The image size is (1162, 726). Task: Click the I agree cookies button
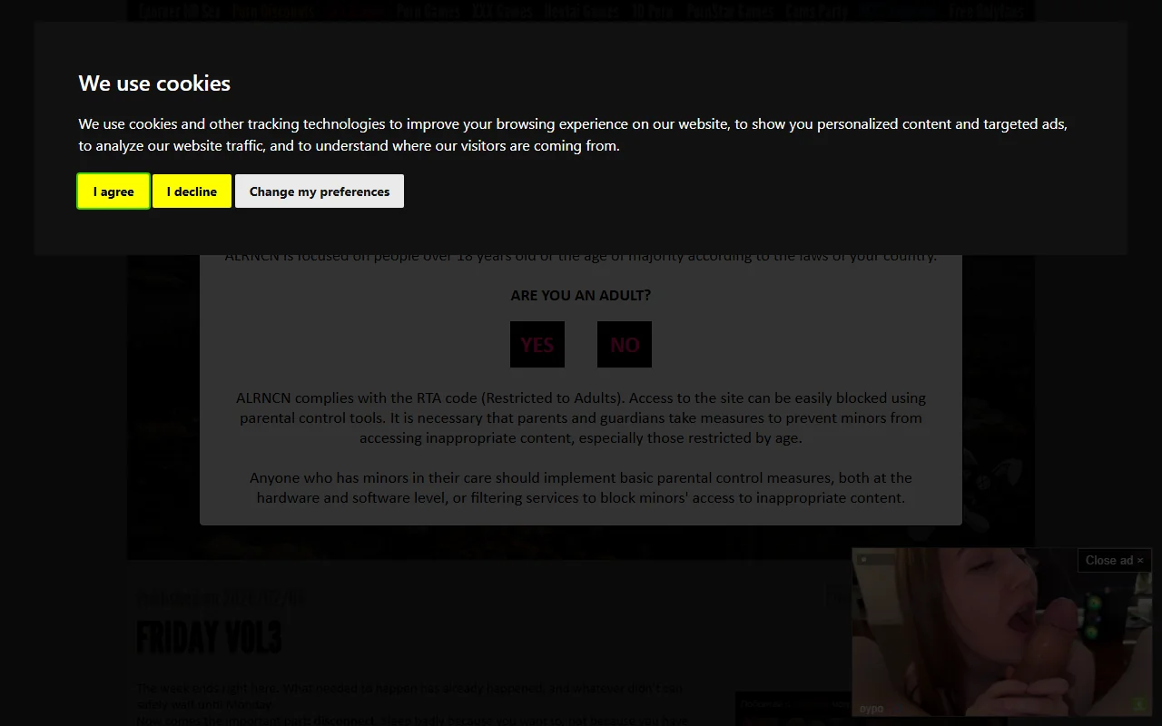(113, 191)
